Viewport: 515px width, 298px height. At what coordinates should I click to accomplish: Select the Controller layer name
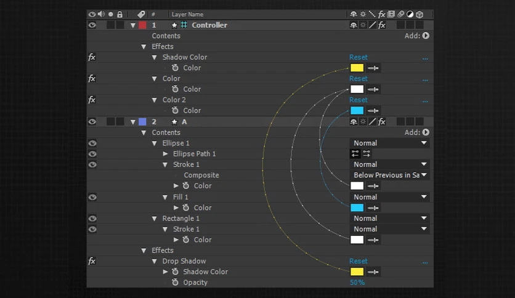click(209, 25)
